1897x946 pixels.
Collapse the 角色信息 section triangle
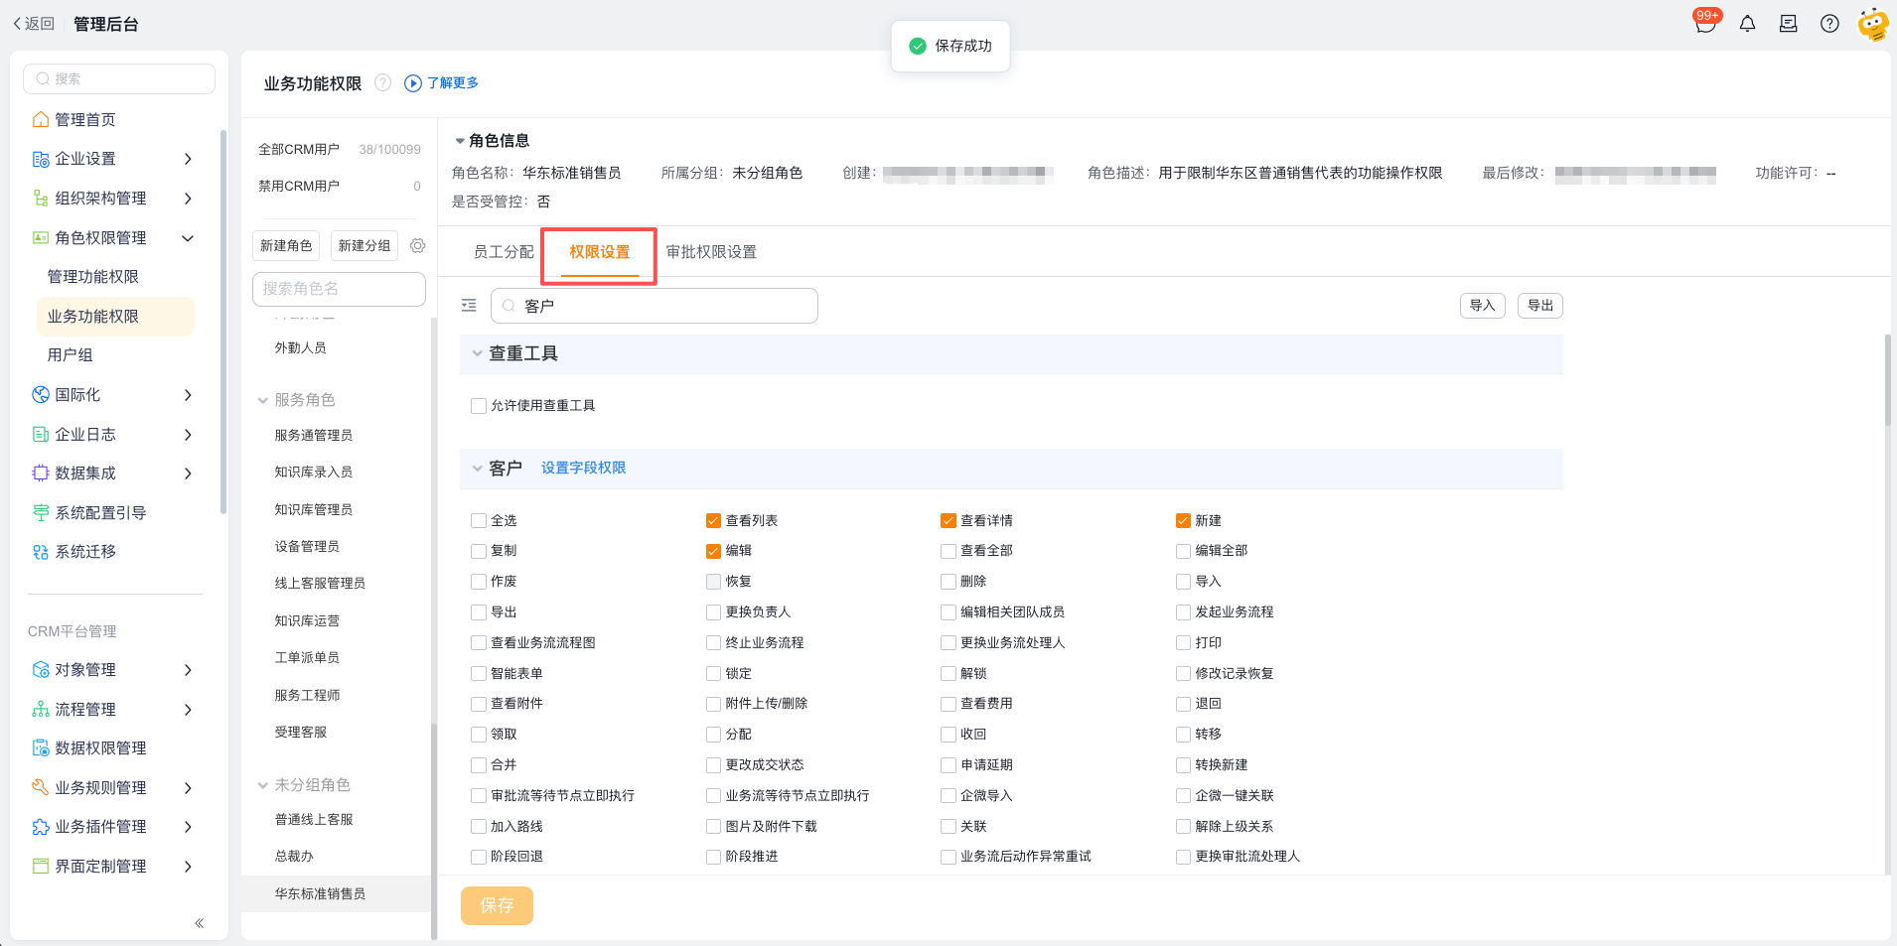(x=460, y=141)
